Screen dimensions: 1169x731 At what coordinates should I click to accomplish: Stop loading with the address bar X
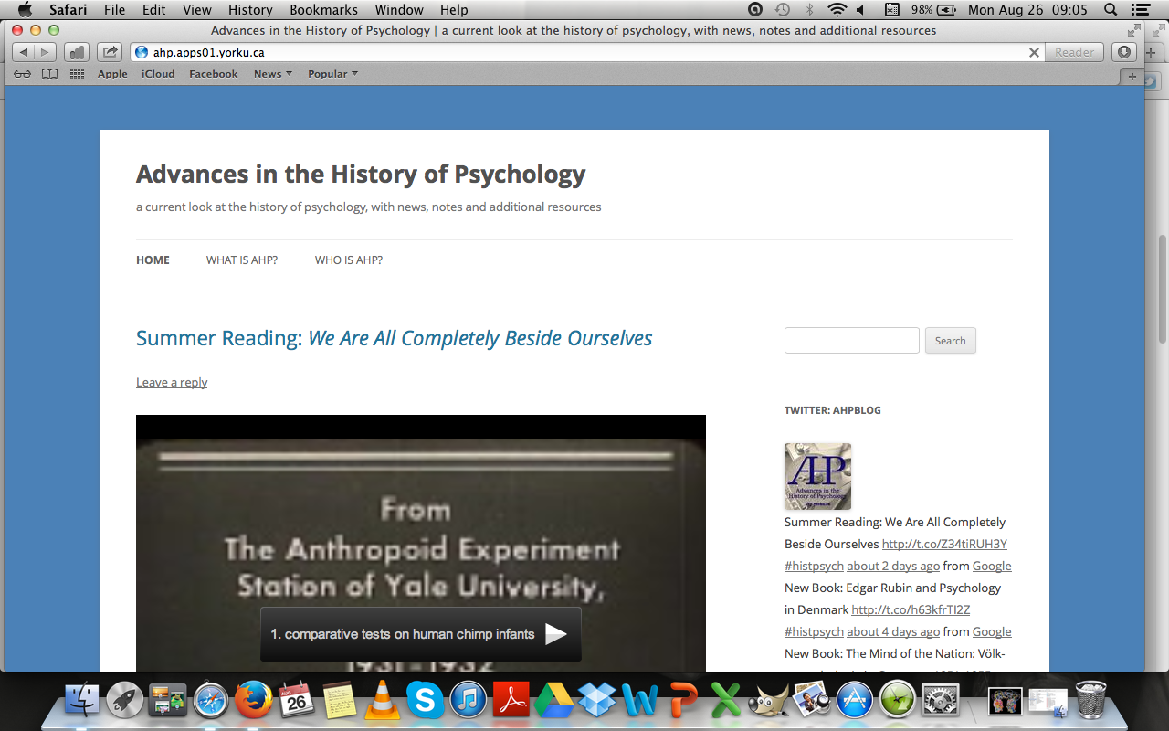click(x=1034, y=53)
